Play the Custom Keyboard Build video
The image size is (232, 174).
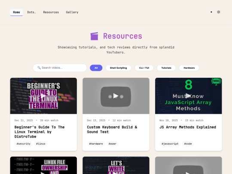tap(116, 96)
